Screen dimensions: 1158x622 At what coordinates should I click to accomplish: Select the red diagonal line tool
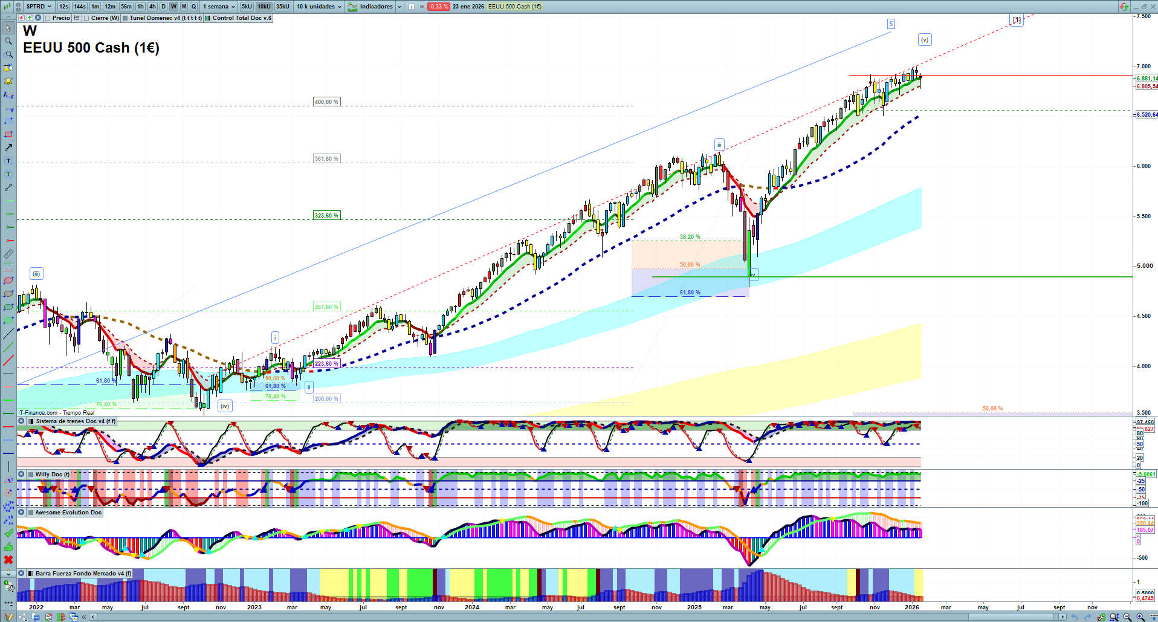tap(8, 360)
